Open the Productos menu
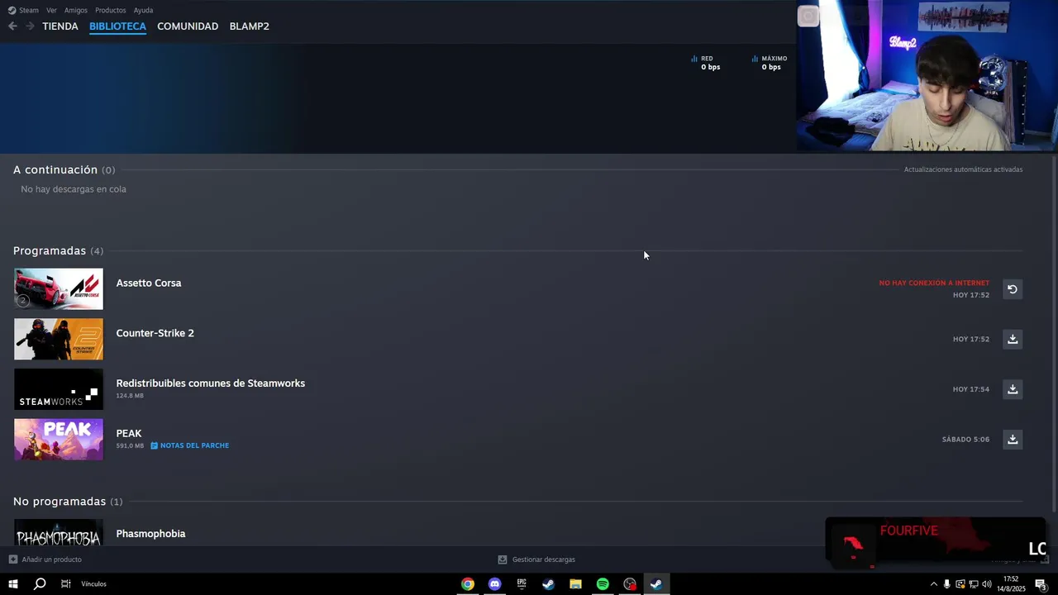Viewport: 1058px width, 595px height. [x=111, y=10]
